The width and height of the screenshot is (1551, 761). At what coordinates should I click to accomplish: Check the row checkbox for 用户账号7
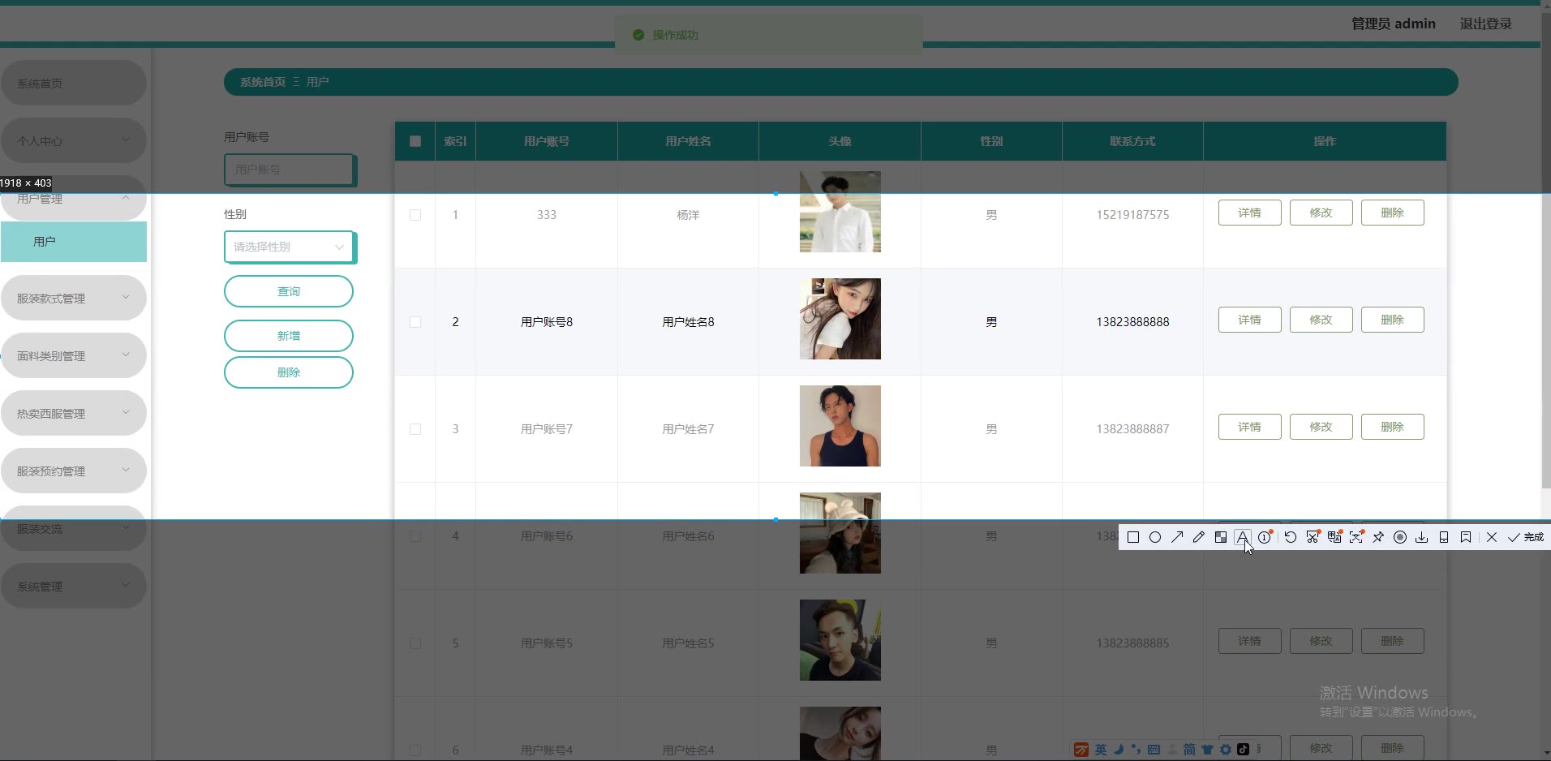(415, 429)
